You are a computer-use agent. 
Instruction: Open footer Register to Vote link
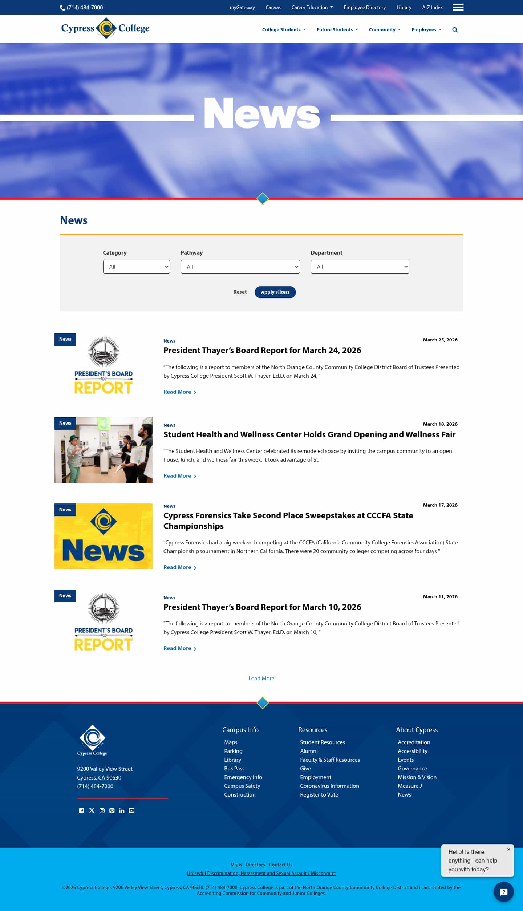coord(319,795)
